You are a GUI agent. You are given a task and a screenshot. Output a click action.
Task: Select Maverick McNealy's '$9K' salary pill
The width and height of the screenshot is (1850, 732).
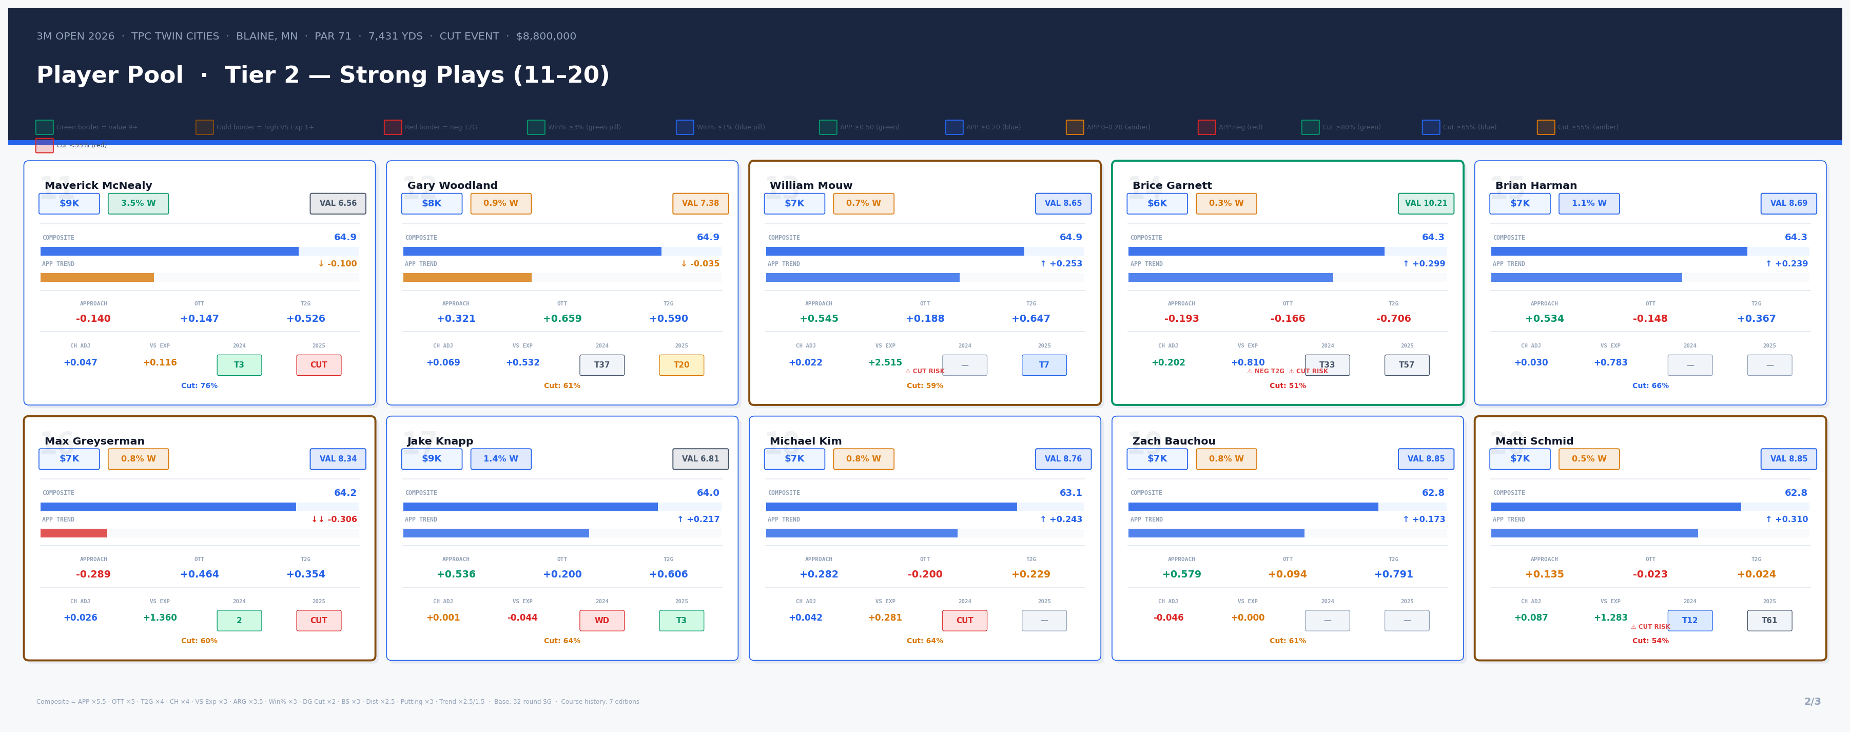(x=69, y=203)
